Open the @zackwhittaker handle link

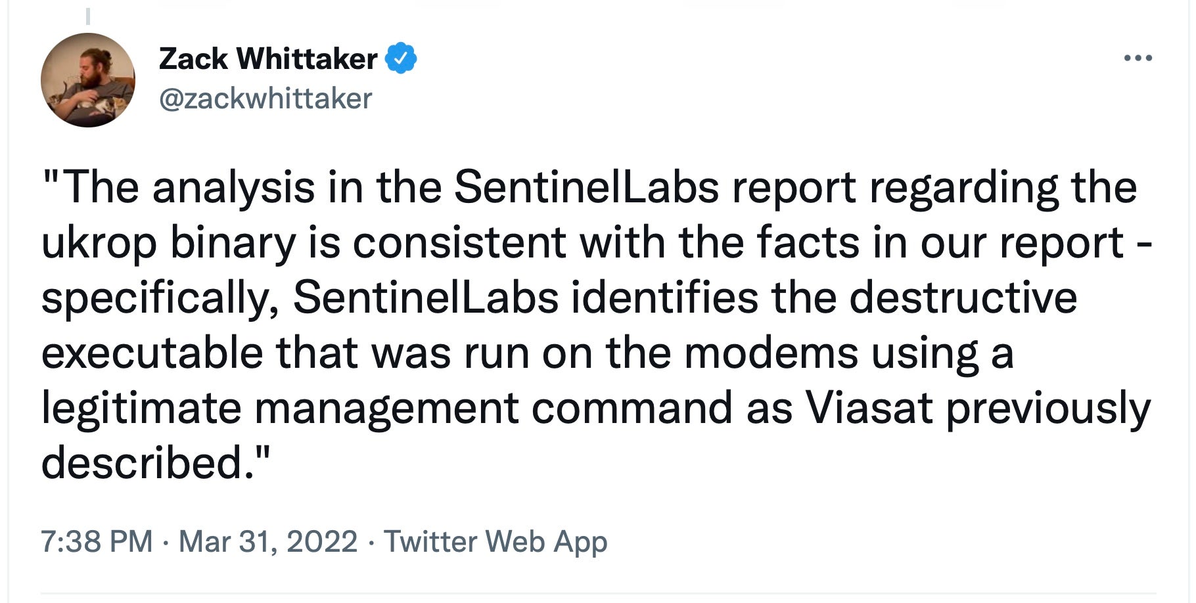(265, 99)
